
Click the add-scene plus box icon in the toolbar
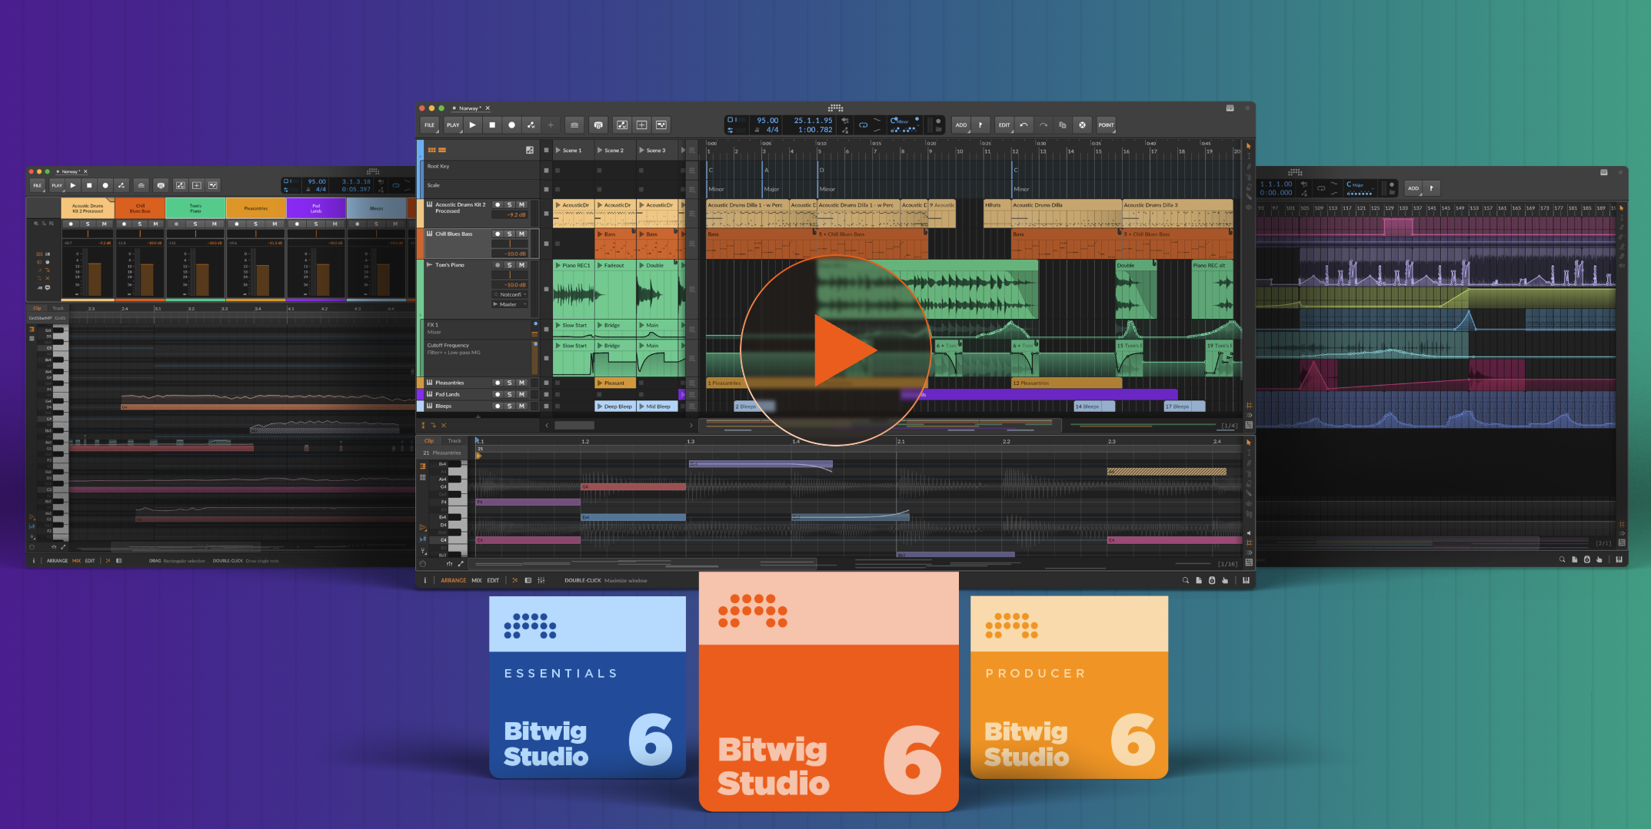point(641,124)
